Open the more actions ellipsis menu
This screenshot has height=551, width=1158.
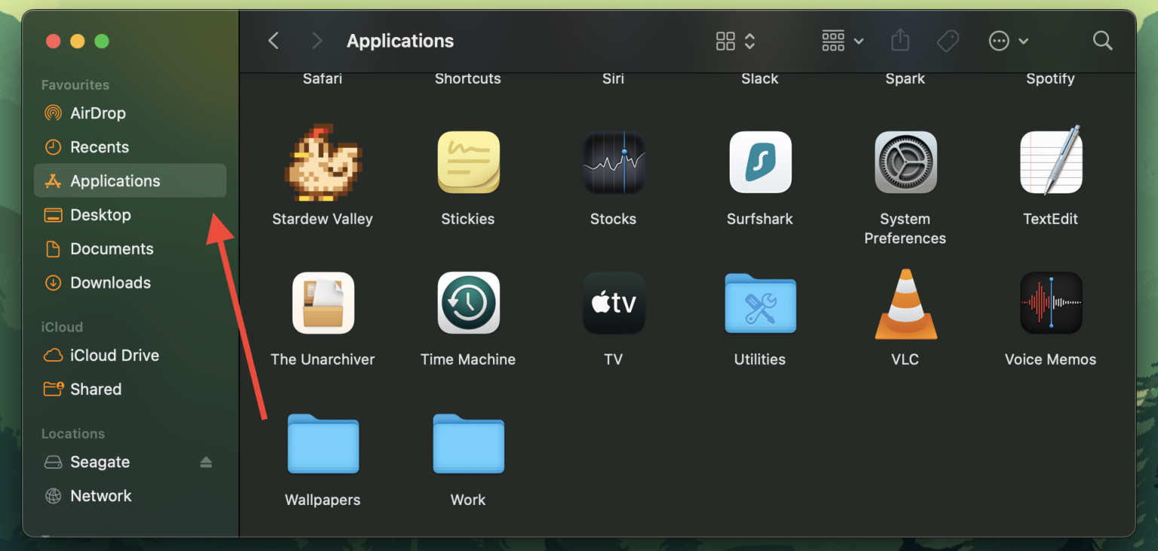click(x=1008, y=41)
